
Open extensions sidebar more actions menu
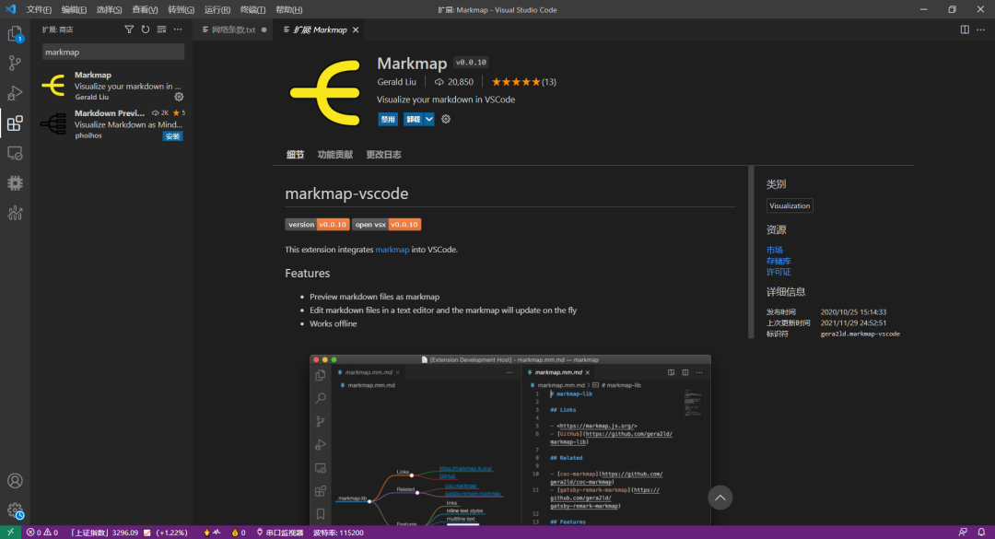click(x=178, y=29)
